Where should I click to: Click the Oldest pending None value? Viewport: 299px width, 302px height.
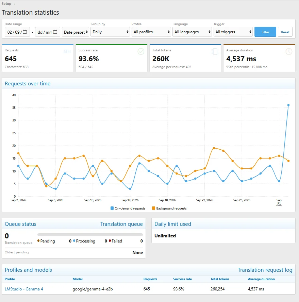[137, 253]
